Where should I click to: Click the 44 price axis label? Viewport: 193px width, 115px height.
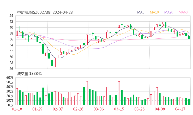pos(11,16)
